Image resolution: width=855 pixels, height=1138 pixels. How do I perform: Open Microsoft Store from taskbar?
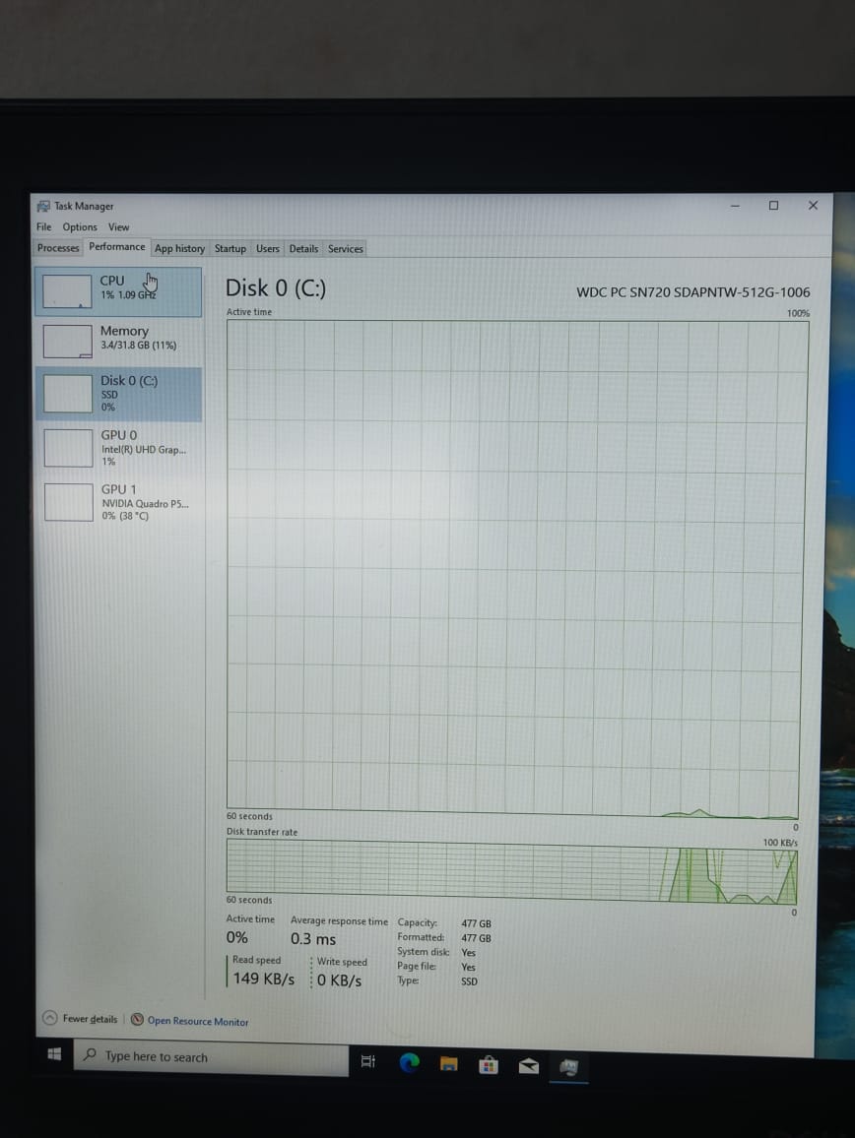[x=489, y=1065]
